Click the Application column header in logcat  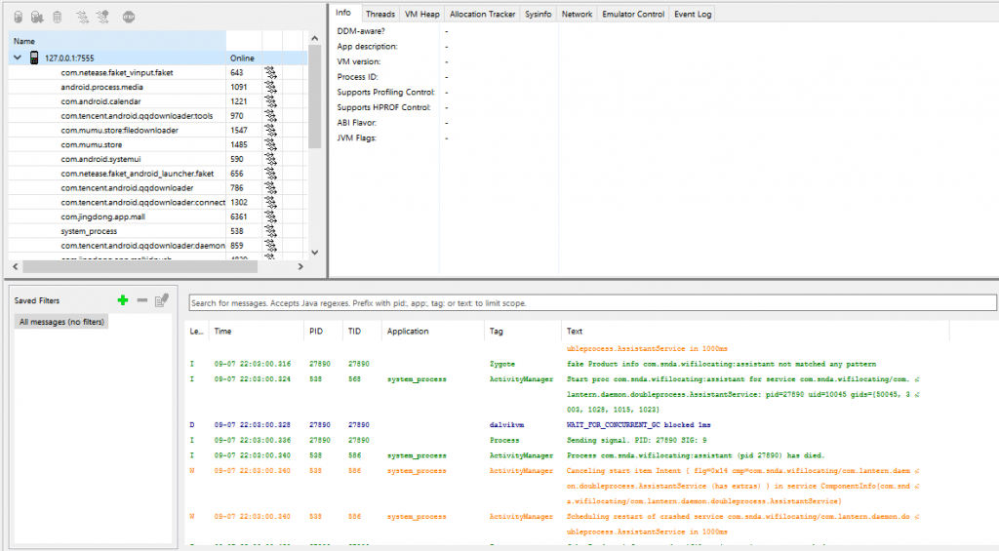[432, 332]
